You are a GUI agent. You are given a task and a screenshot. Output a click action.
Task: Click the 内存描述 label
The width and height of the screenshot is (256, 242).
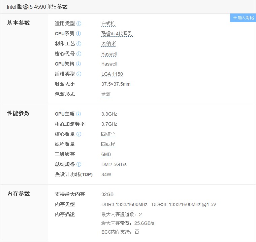click(65, 215)
